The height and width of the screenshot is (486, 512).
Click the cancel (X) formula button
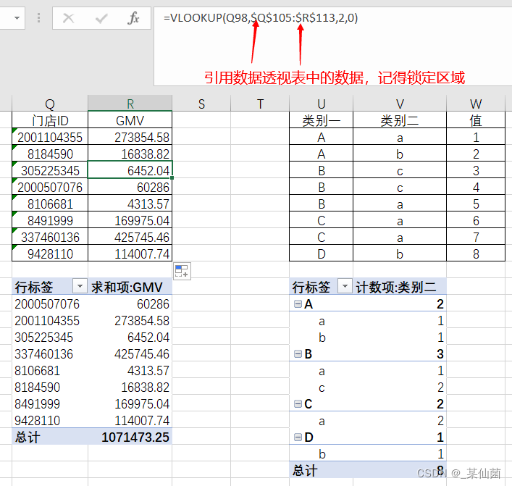68,18
